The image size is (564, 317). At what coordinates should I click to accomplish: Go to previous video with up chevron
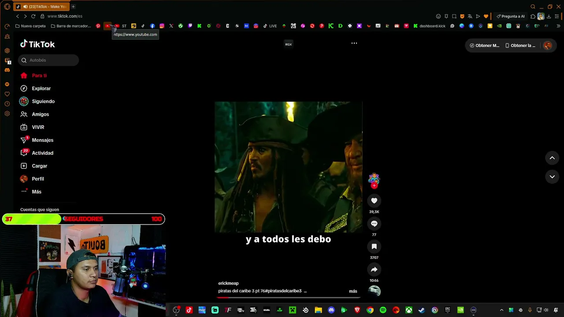point(552,158)
